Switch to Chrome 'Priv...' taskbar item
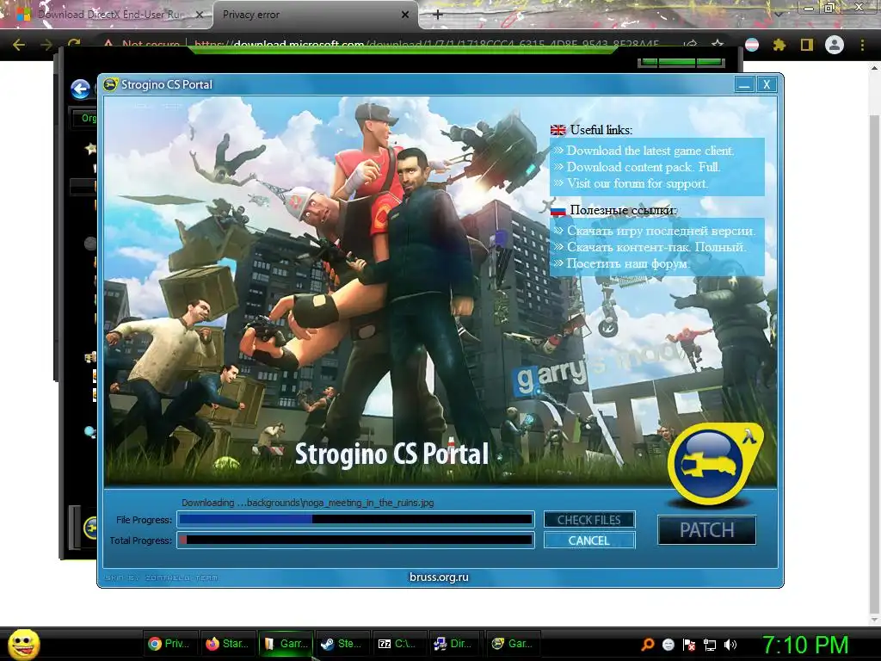881x661 pixels. coord(169,644)
